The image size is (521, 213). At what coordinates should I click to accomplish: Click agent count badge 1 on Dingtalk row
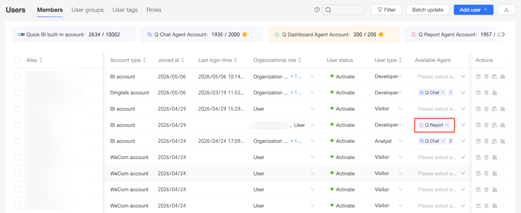(451, 92)
